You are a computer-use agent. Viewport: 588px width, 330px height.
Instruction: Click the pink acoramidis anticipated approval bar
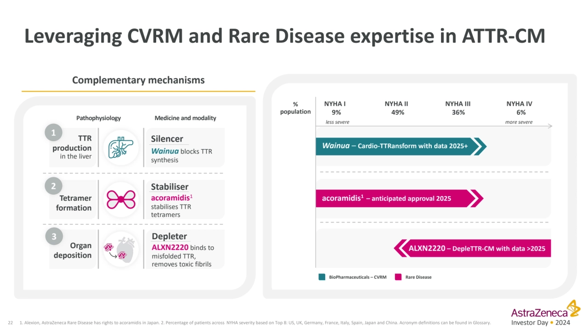click(399, 198)
